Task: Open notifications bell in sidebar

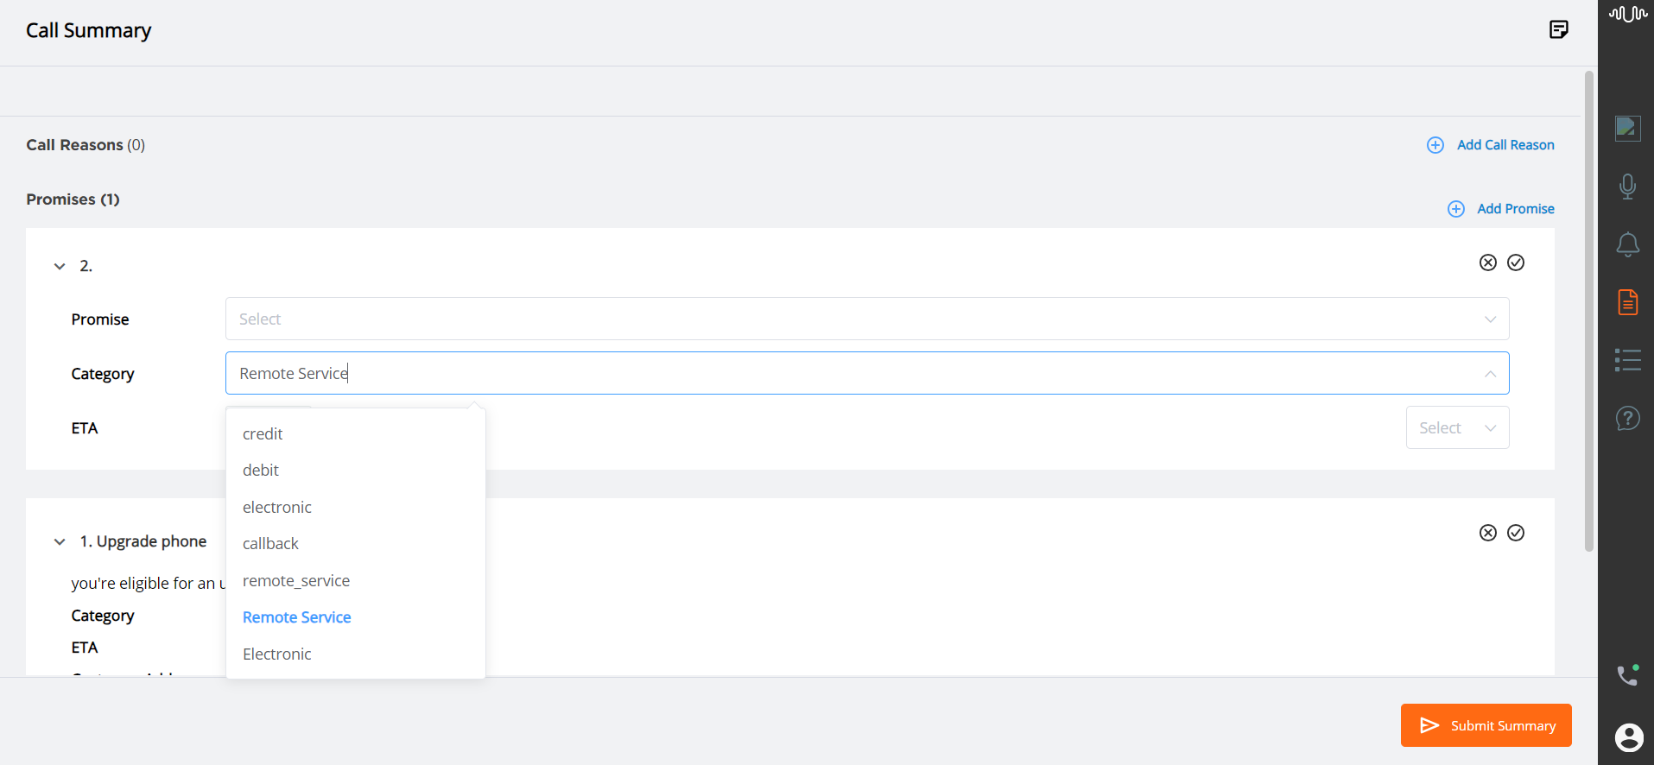Action: point(1627,244)
